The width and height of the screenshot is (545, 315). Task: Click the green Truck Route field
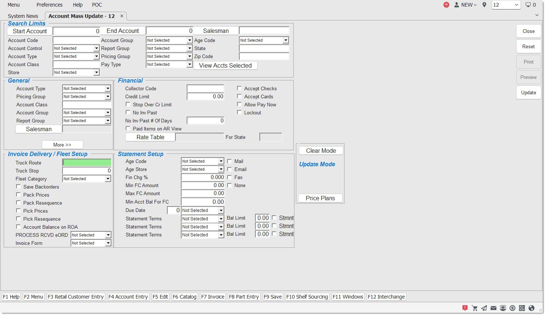click(x=87, y=163)
